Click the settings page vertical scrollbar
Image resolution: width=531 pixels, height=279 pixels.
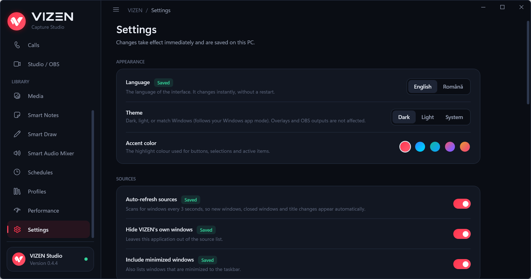[528, 63]
